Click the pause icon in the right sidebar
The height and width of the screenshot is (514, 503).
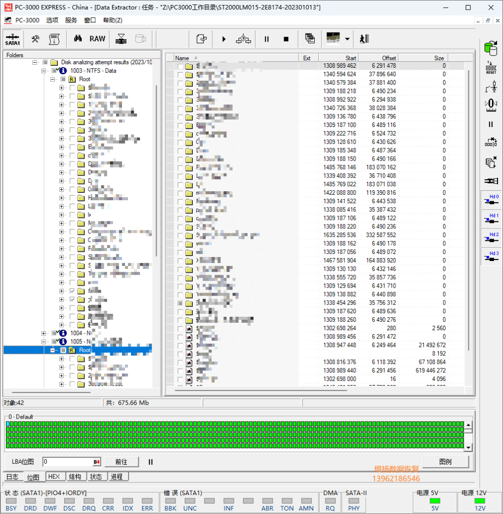[x=491, y=124]
